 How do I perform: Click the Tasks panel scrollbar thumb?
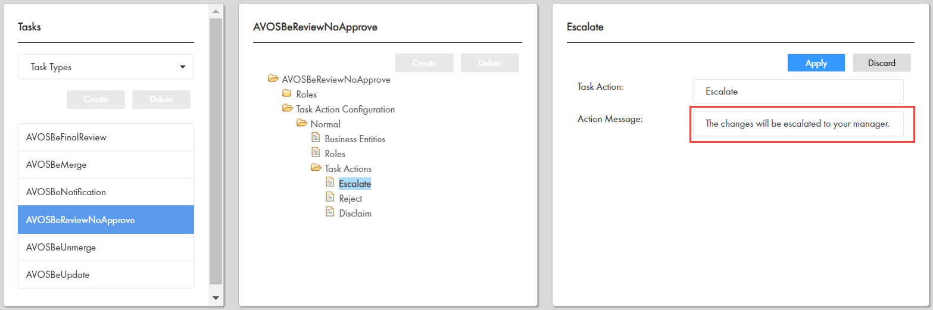(216, 151)
